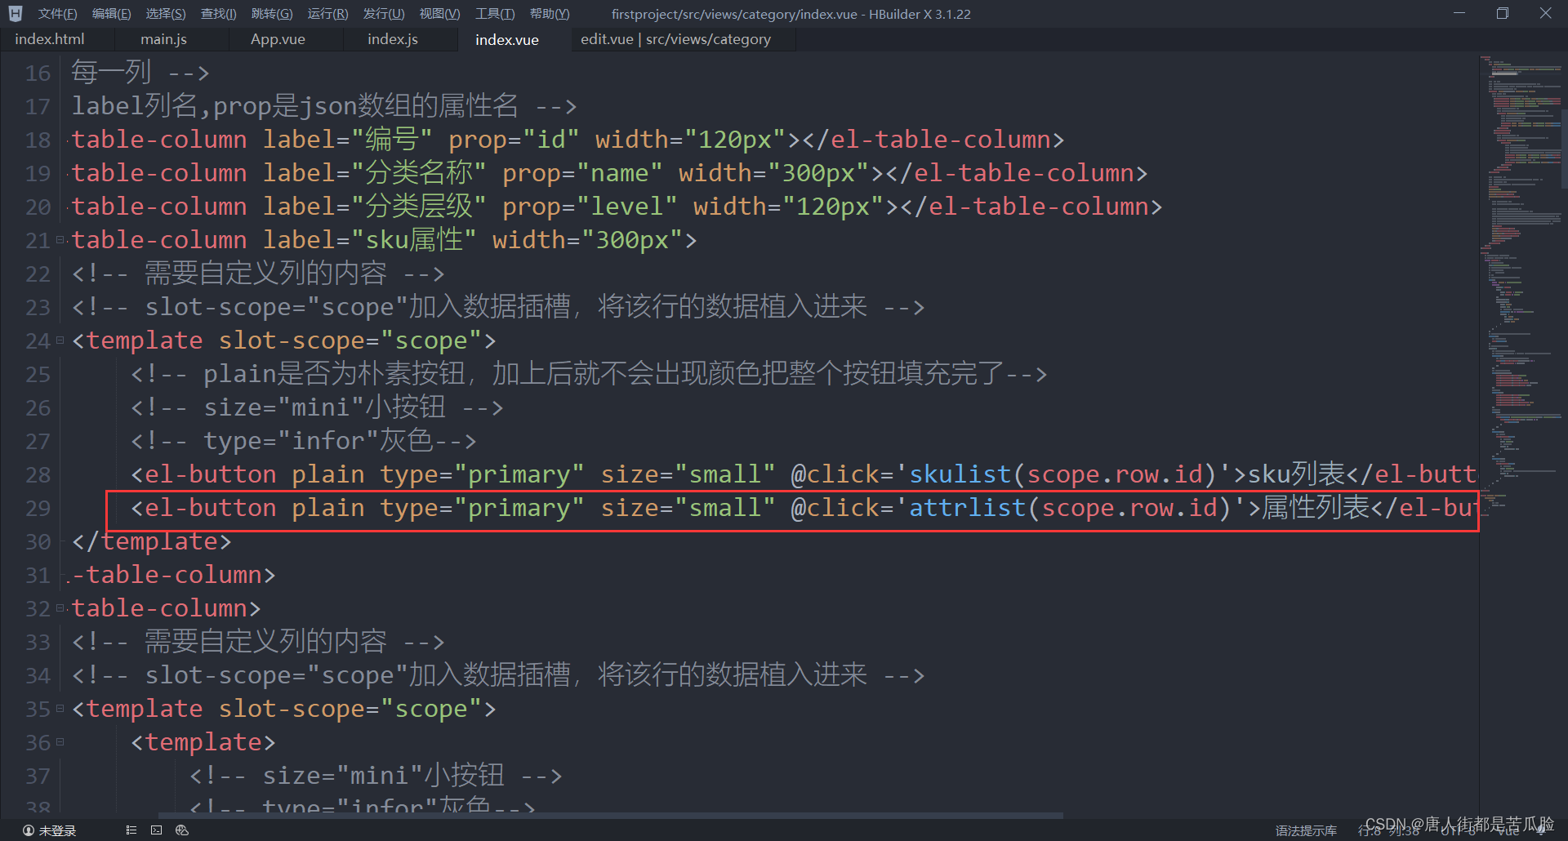Open the 跳转(G) menu
Viewport: 1568px width, 841px height.
coord(272,14)
